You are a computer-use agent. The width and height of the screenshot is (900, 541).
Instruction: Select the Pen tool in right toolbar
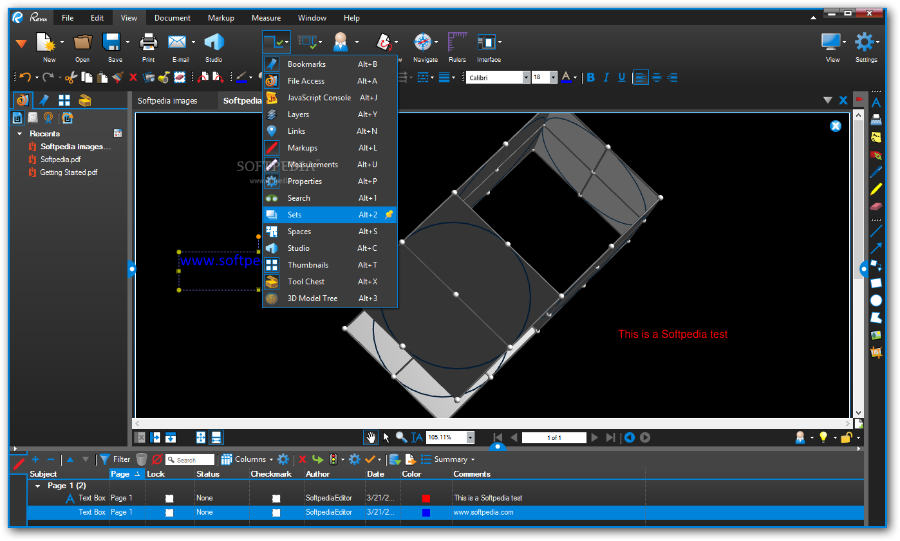tap(876, 172)
